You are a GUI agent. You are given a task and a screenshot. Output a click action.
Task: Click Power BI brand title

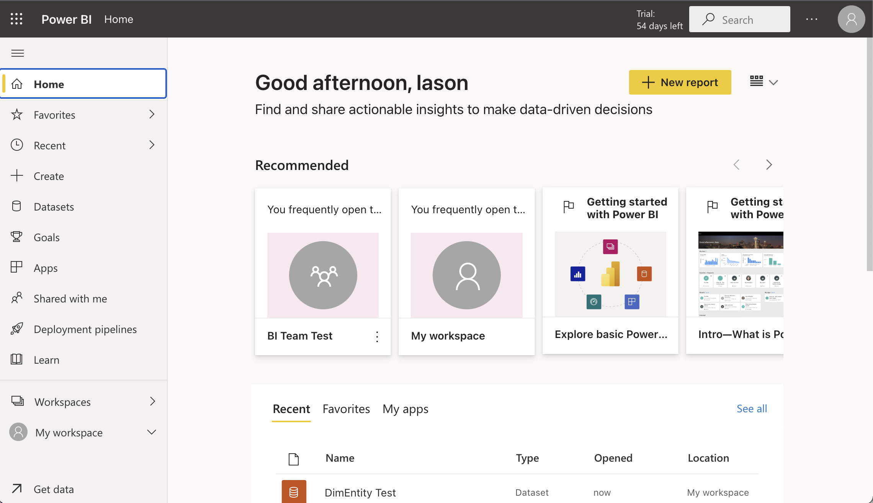pos(67,19)
